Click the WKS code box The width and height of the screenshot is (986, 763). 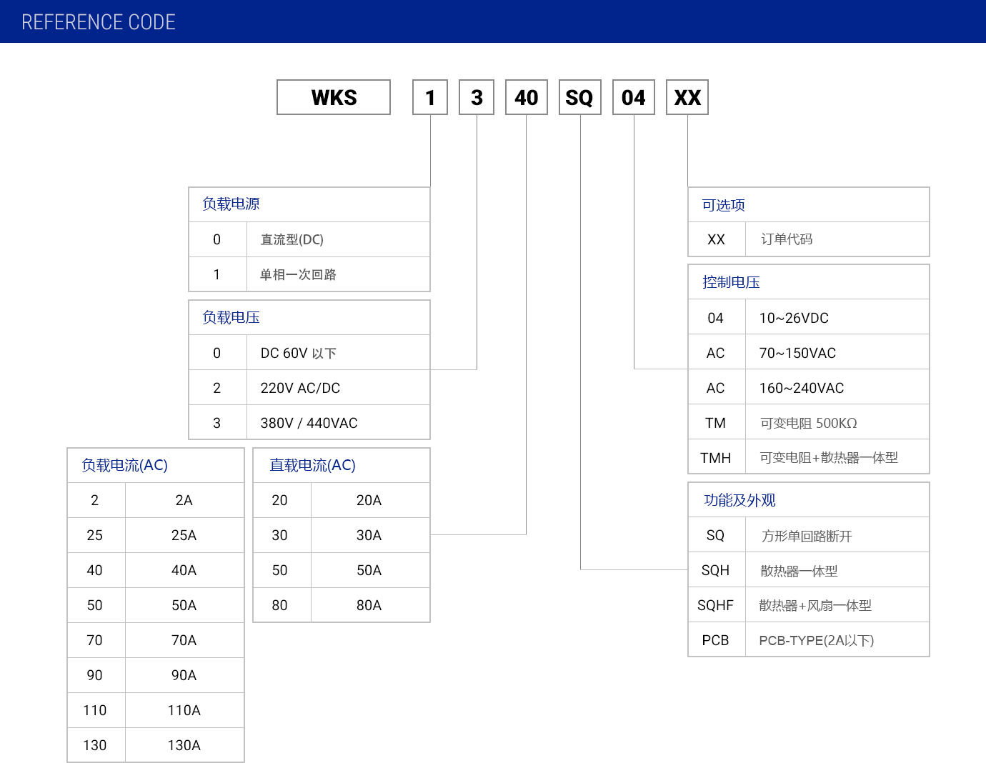pyautogui.click(x=334, y=97)
